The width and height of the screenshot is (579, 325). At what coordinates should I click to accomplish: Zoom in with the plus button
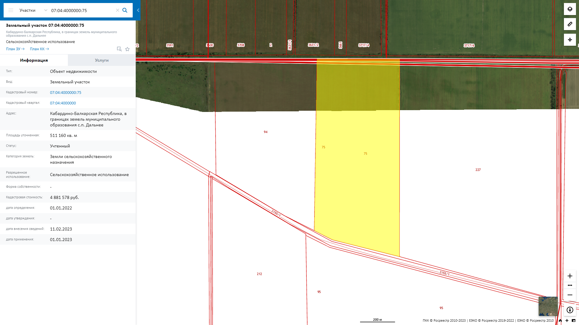[x=570, y=276]
